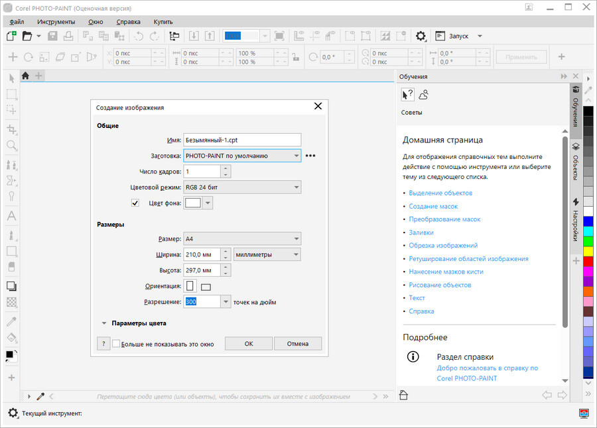This screenshot has width=597, height=428.
Task: Switch to the Объекты docker tab
Action: coord(576,161)
